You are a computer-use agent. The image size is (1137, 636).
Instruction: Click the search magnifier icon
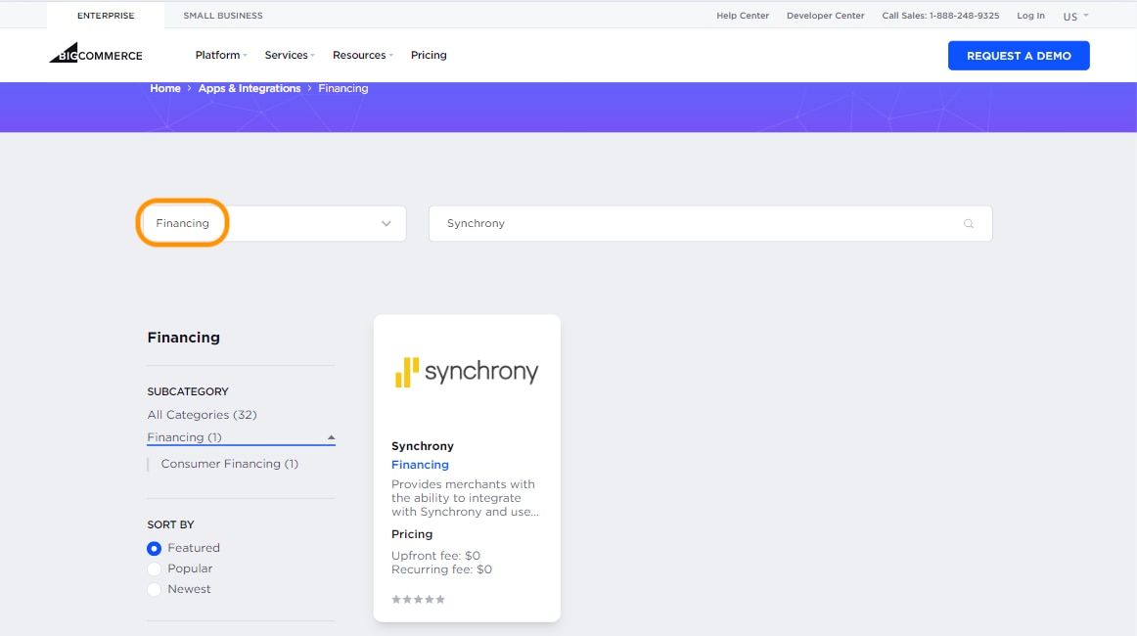[x=968, y=223]
